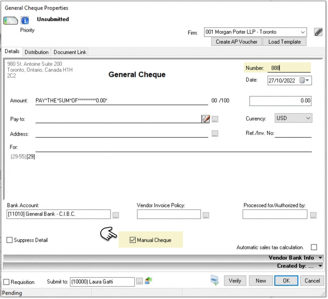Click the Pay to ellipsis lookup button

(x=215, y=119)
